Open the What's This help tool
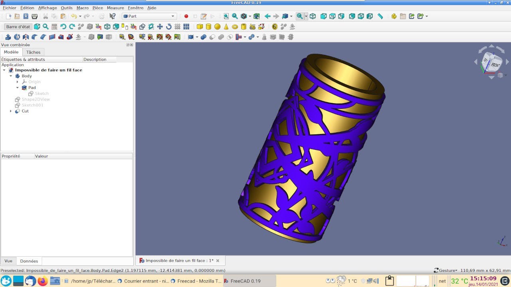The width and height of the screenshot is (511, 287). 113,16
